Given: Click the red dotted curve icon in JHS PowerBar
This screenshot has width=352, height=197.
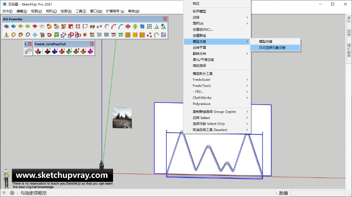Looking at the screenshot, I should pyautogui.click(x=113, y=27).
